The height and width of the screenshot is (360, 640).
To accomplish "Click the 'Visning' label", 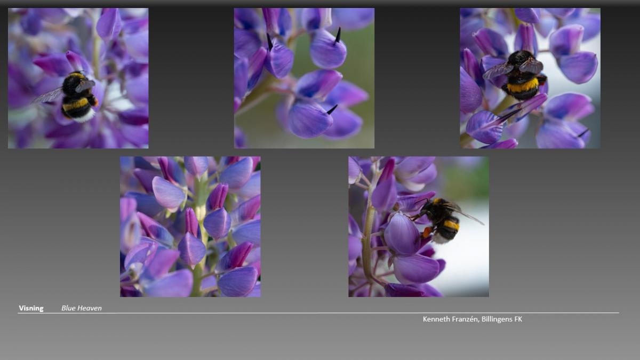I will (x=31, y=308).
